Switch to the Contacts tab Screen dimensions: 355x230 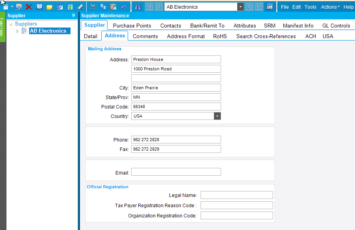[171, 26]
